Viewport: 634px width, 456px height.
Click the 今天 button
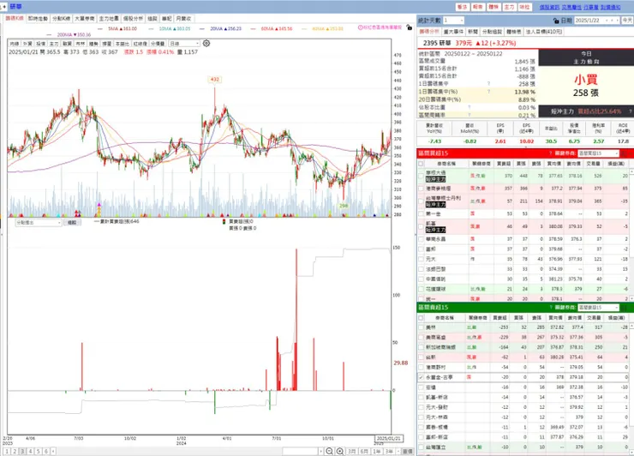[627, 21]
